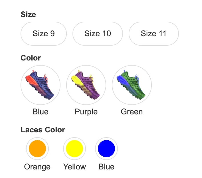Choose the blue laces color circle
Image resolution: width=202 pixels, height=178 pixels.
pos(106,149)
